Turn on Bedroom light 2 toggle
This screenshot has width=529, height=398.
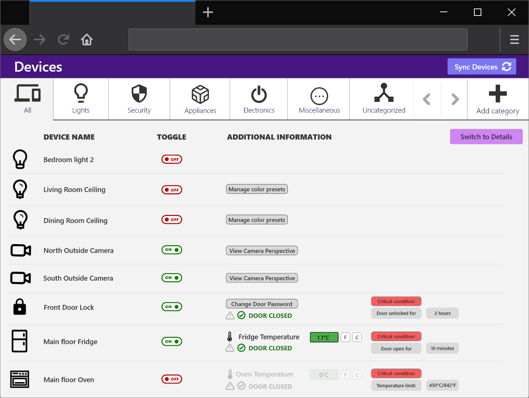[x=172, y=159]
